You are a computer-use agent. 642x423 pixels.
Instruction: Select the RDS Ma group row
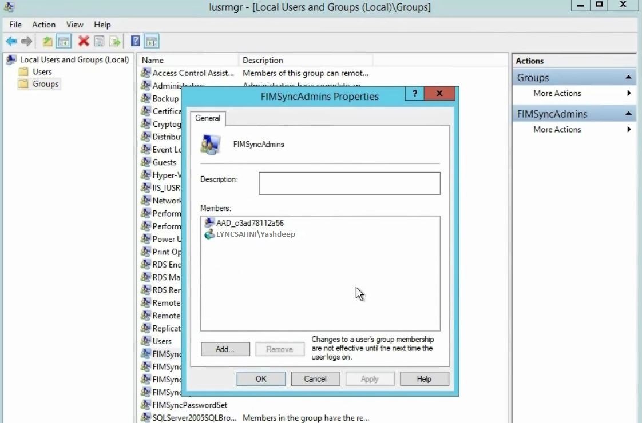160,277
